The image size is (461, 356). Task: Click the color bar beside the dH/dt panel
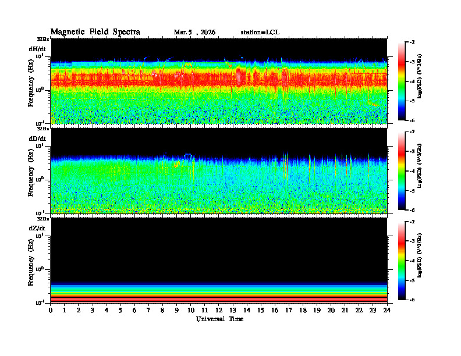[x=402, y=81]
